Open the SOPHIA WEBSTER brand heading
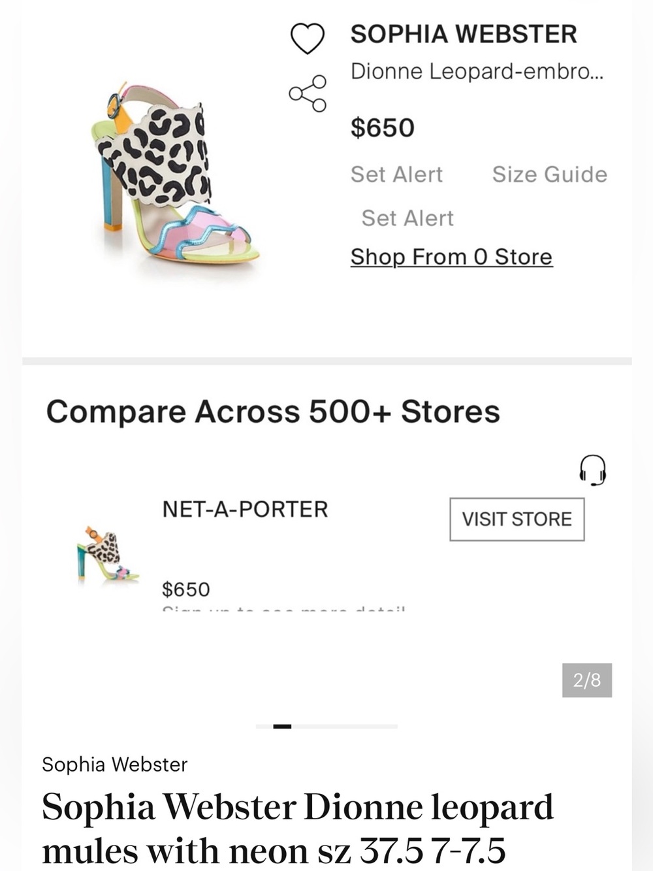The image size is (653, 871). [464, 34]
